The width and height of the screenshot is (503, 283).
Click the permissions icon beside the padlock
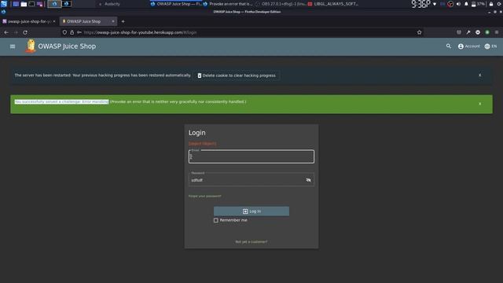(x=79, y=32)
